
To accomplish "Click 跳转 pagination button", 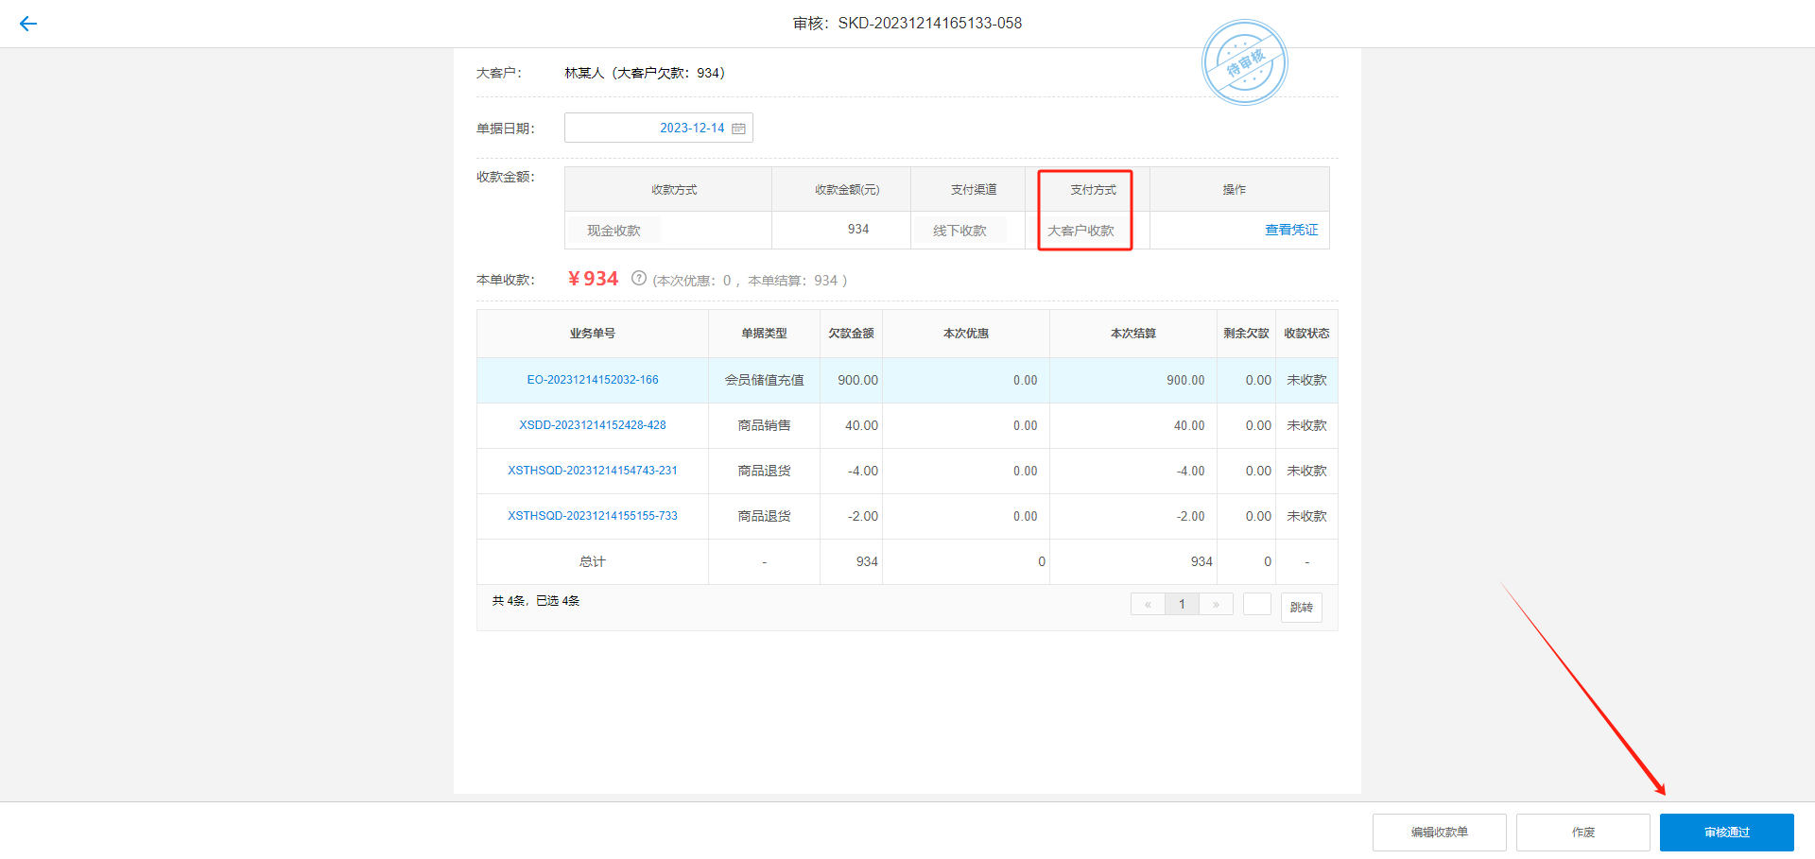I will (1302, 608).
